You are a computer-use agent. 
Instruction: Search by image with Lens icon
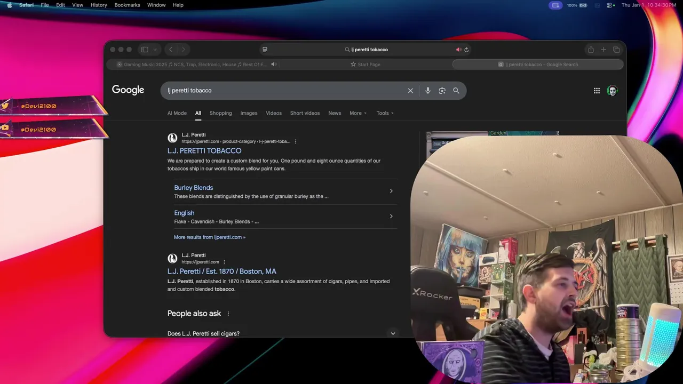[442, 91]
